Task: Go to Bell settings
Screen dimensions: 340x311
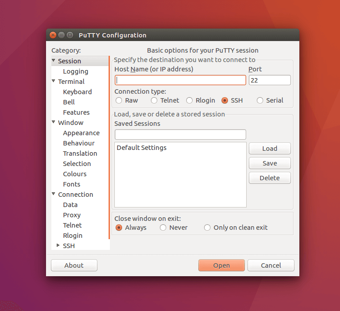Action: tap(69, 102)
